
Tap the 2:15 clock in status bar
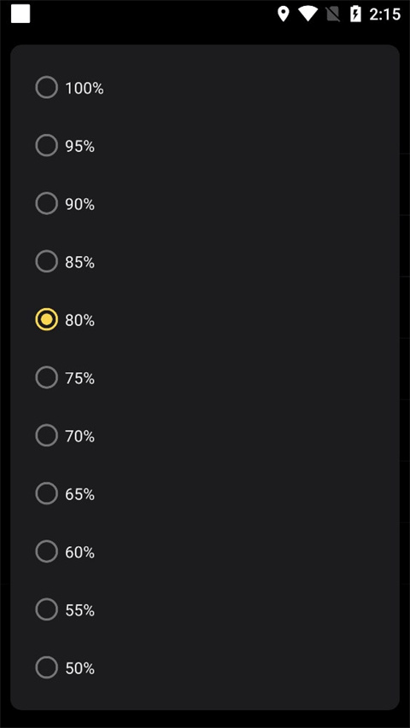pos(385,15)
